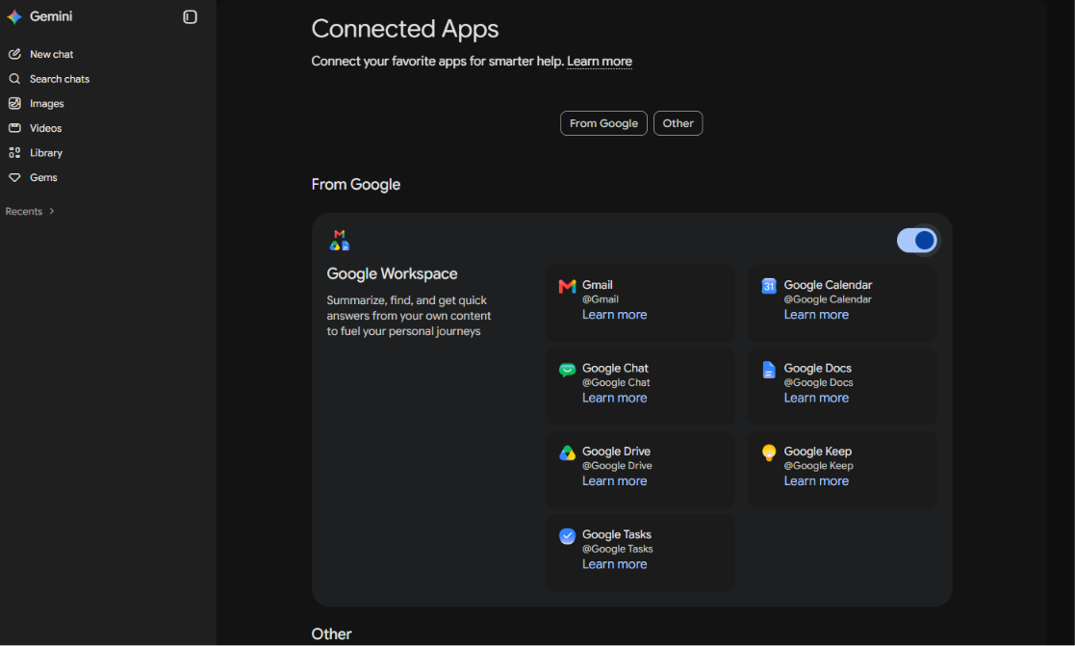The width and height of the screenshot is (1075, 646).
Task: Click the Gmail envelope icon
Action: (x=567, y=287)
